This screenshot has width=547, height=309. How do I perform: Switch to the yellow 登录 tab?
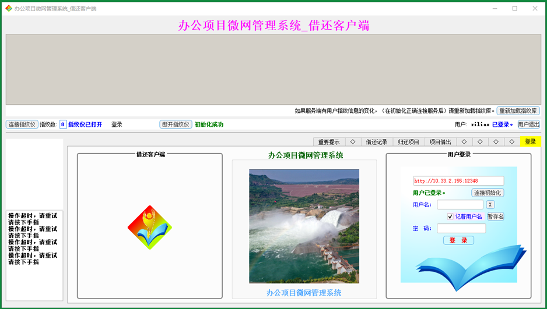(x=530, y=141)
